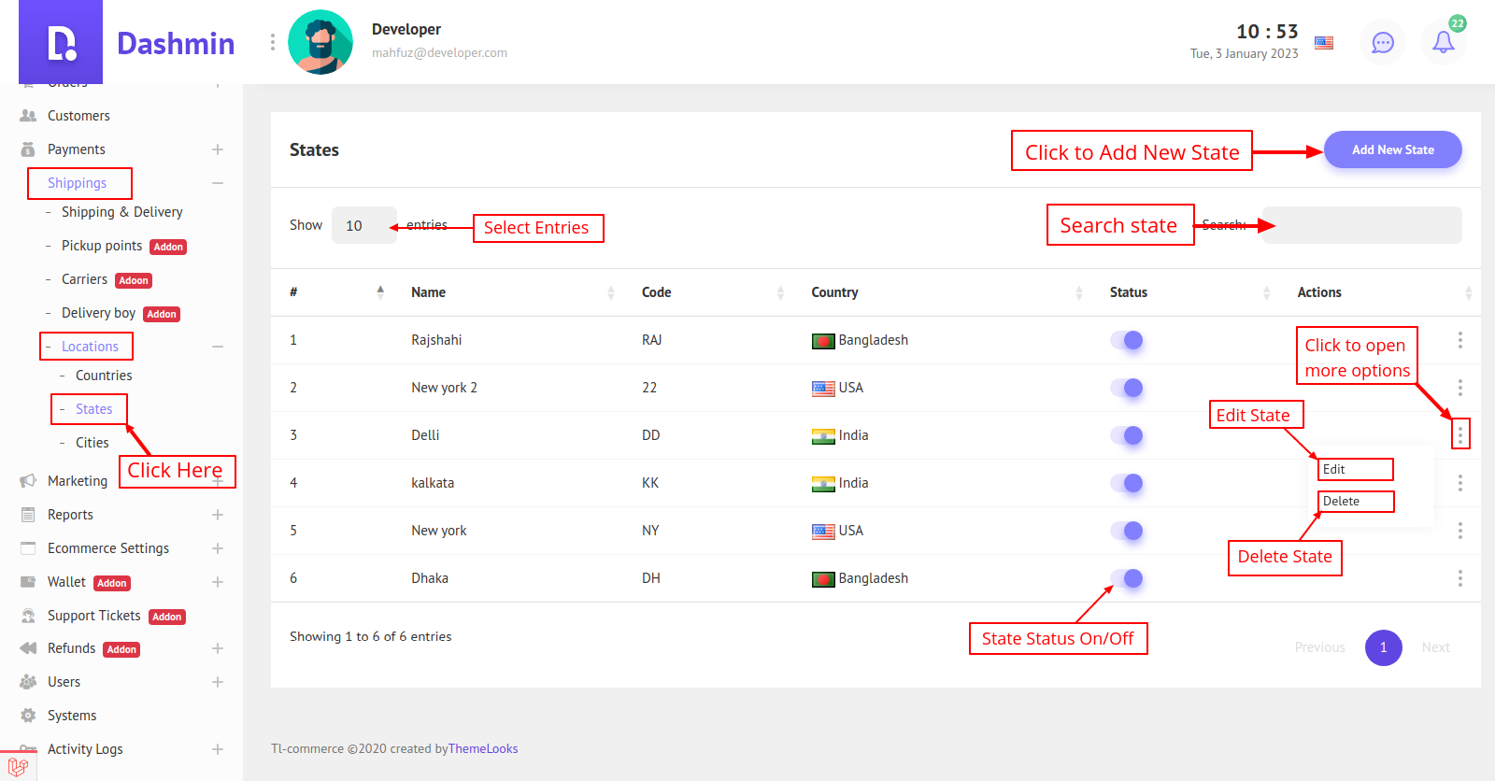Image resolution: width=1495 pixels, height=781 pixels.
Task: Open more options for Dhaka row
Action: click(1459, 578)
